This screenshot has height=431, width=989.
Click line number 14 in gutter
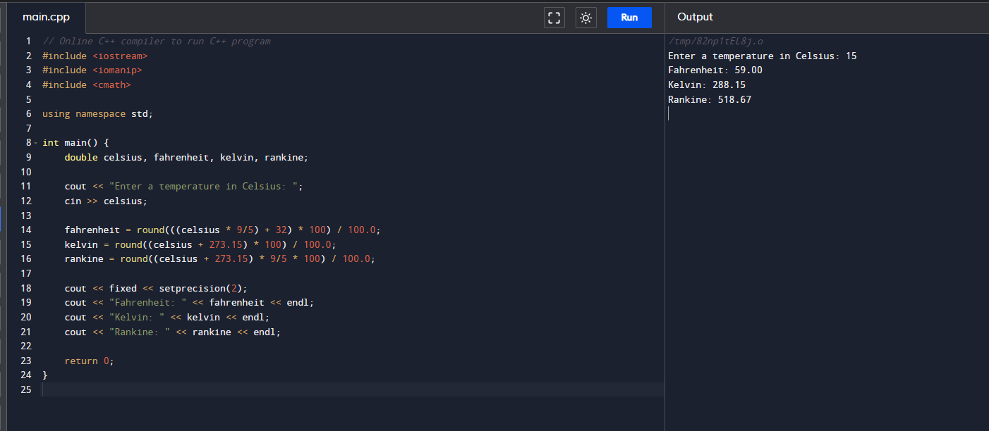click(x=26, y=230)
